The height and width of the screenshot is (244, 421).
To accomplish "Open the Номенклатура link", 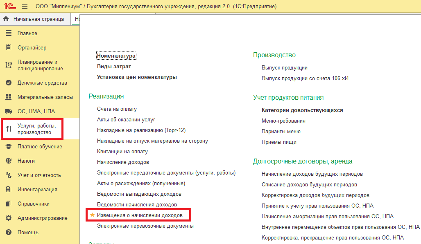I will (x=116, y=56).
